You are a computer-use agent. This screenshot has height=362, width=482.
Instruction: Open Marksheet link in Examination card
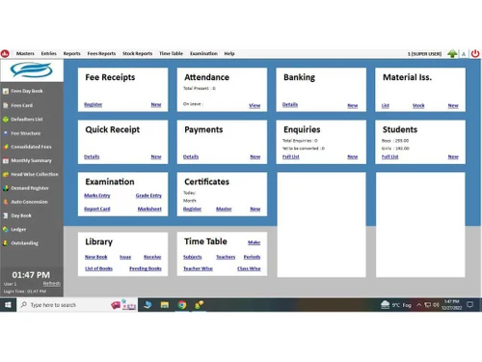pos(149,209)
